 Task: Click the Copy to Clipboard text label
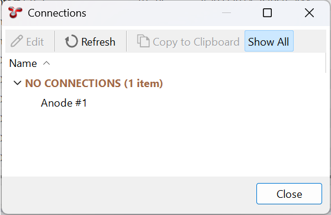click(x=196, y=42)
